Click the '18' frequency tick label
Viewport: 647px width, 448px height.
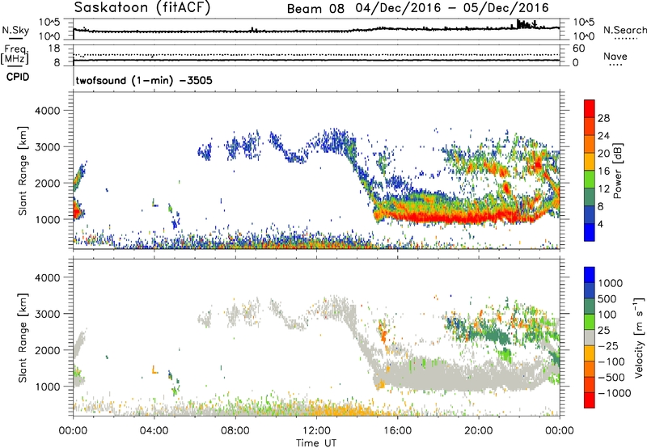(x=53, y=49)
